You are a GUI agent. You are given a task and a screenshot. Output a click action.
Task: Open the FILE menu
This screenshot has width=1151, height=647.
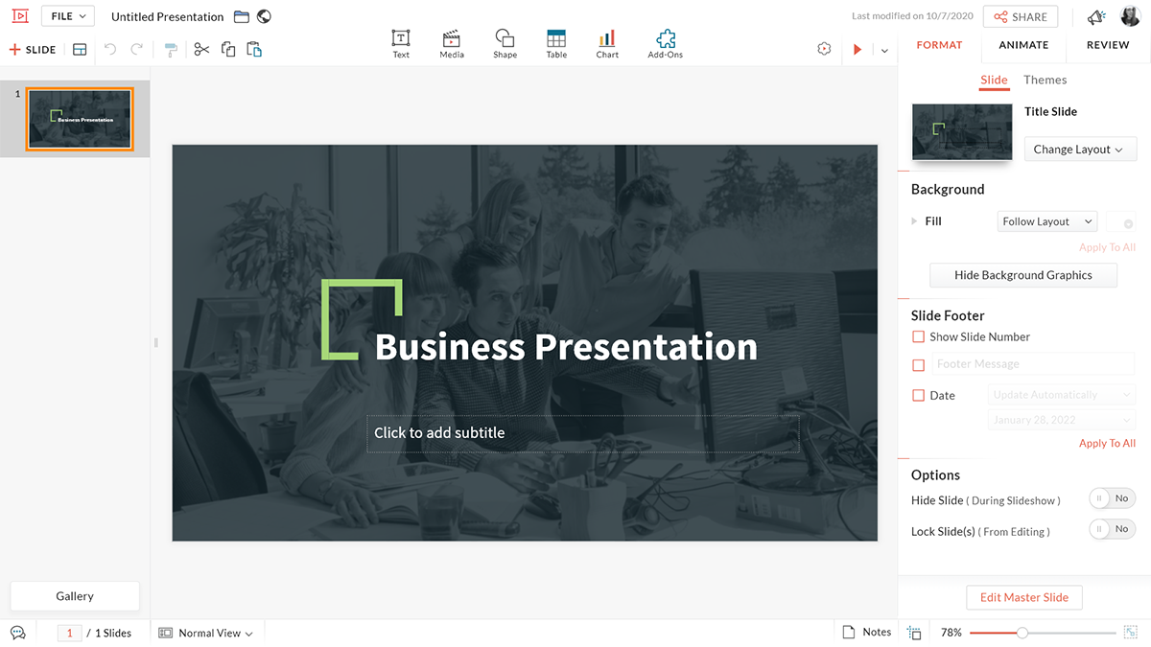pyautogui.click(x=67, y=15)
